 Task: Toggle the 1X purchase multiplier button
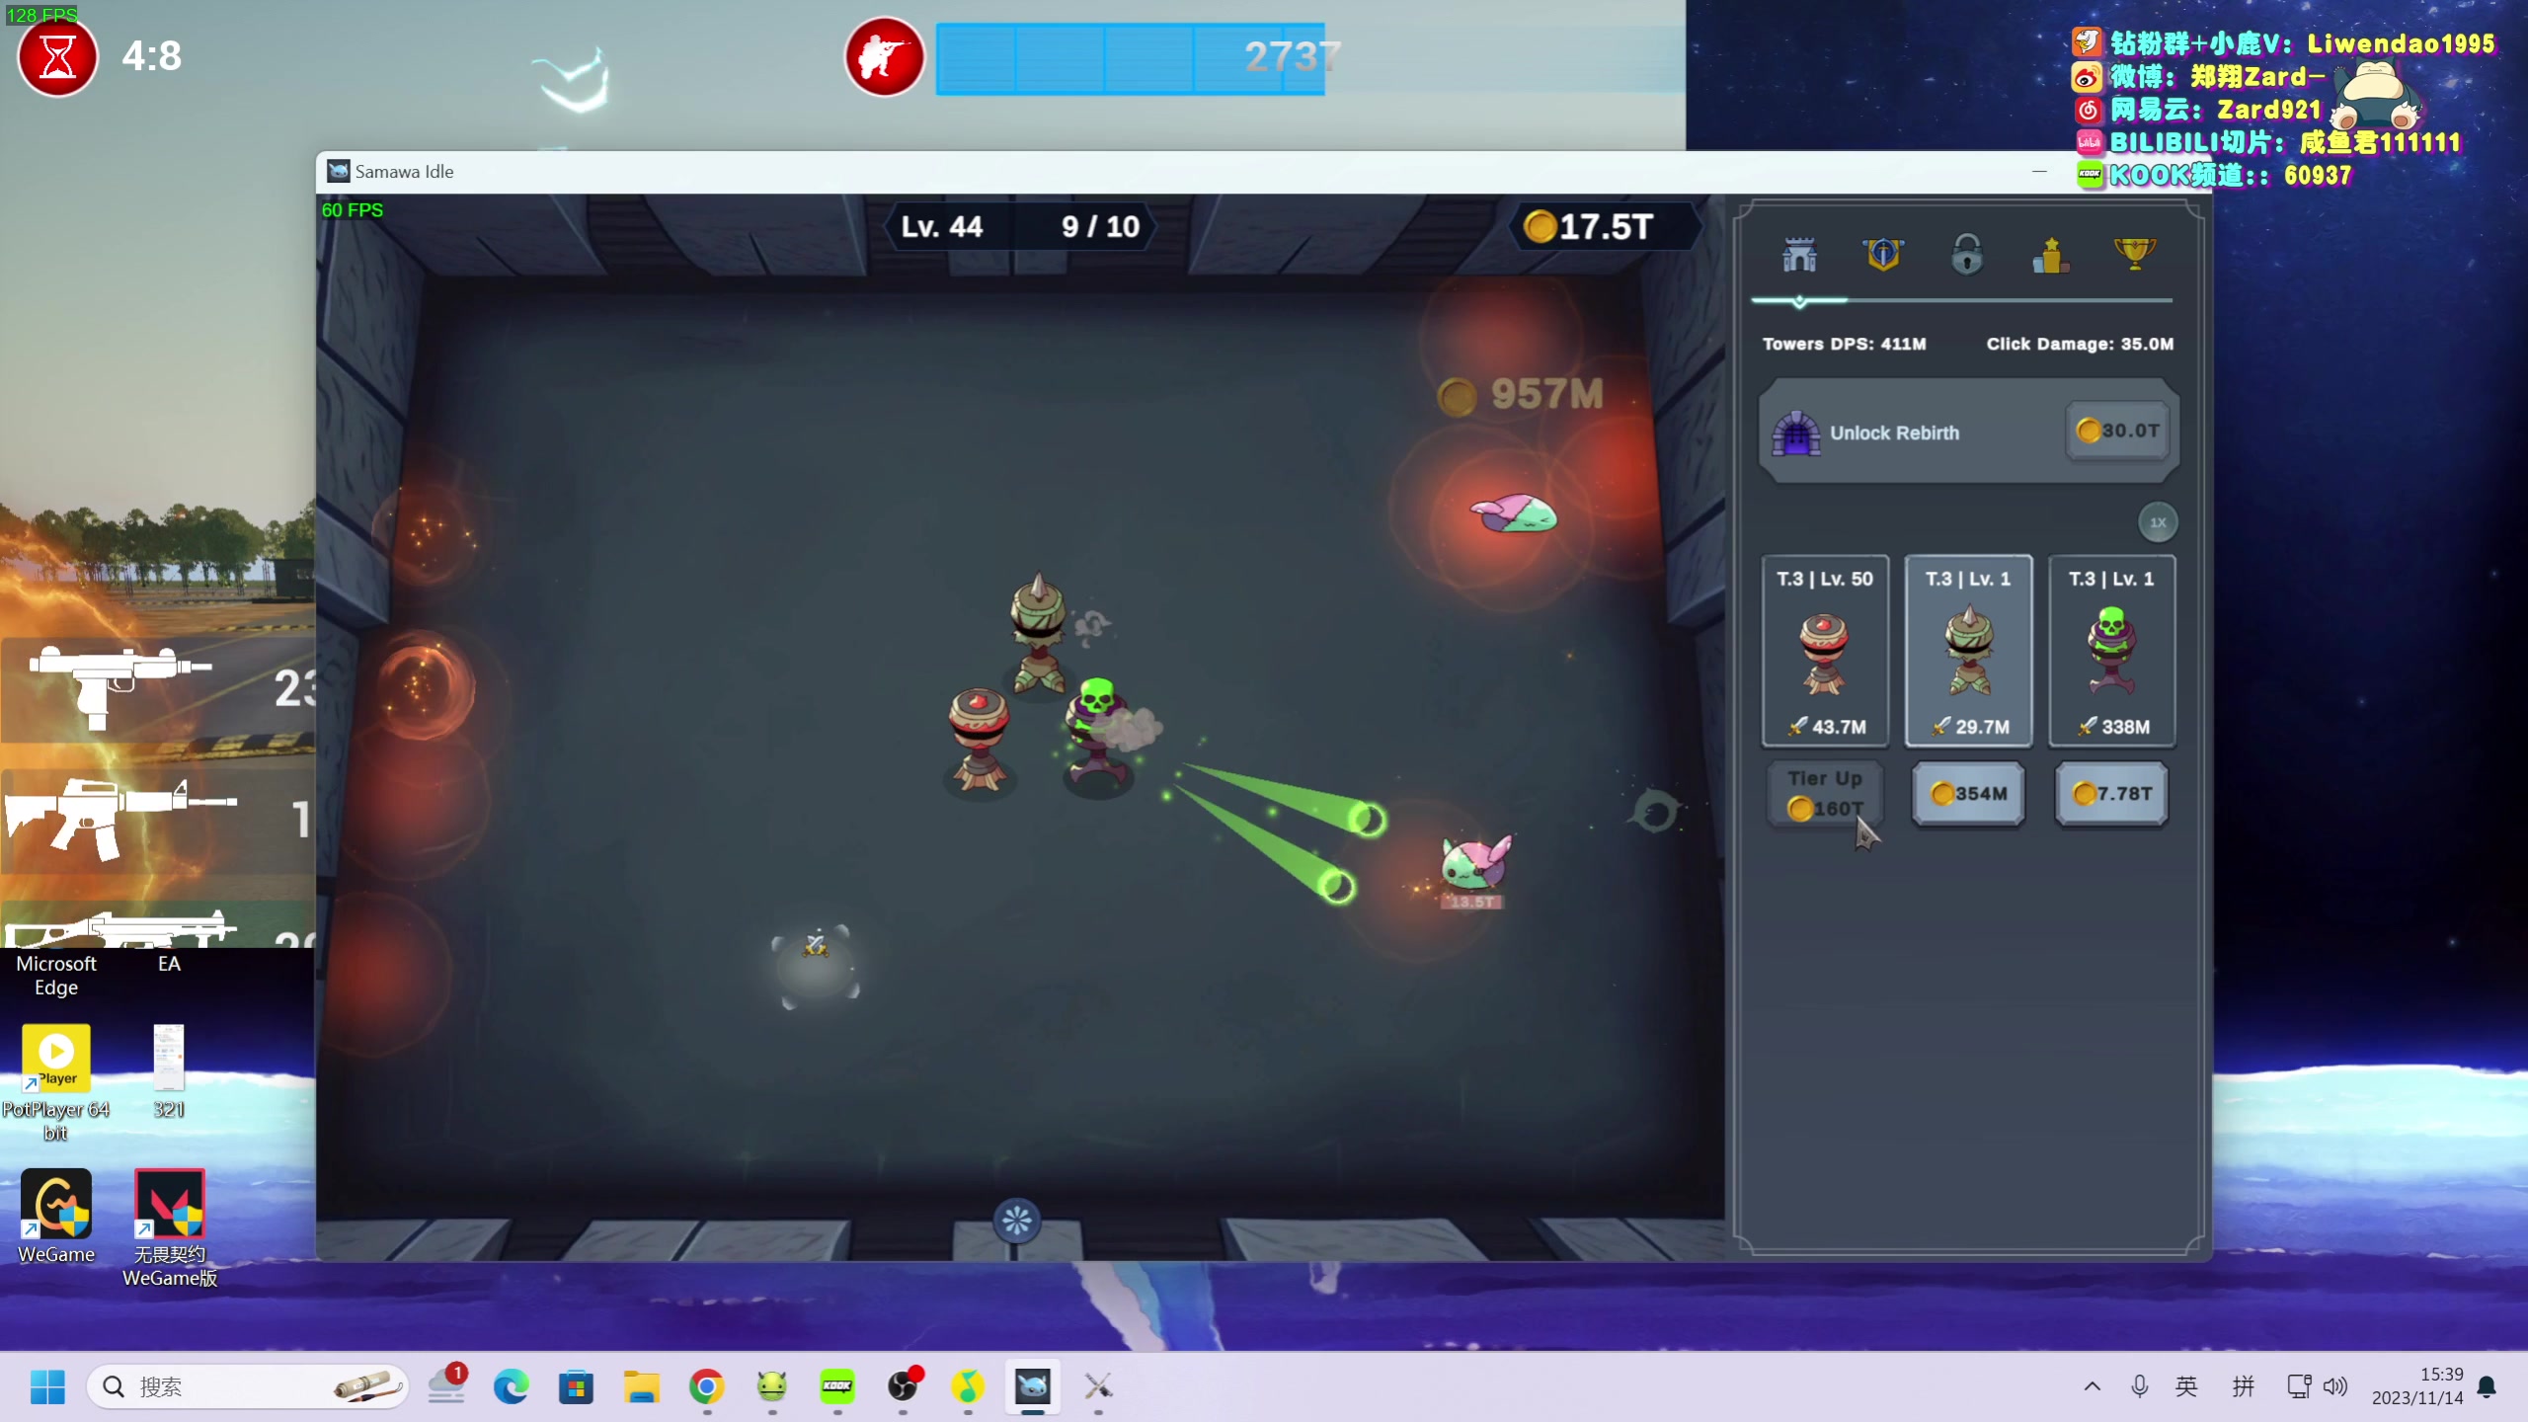click(x=2158, y=522)
